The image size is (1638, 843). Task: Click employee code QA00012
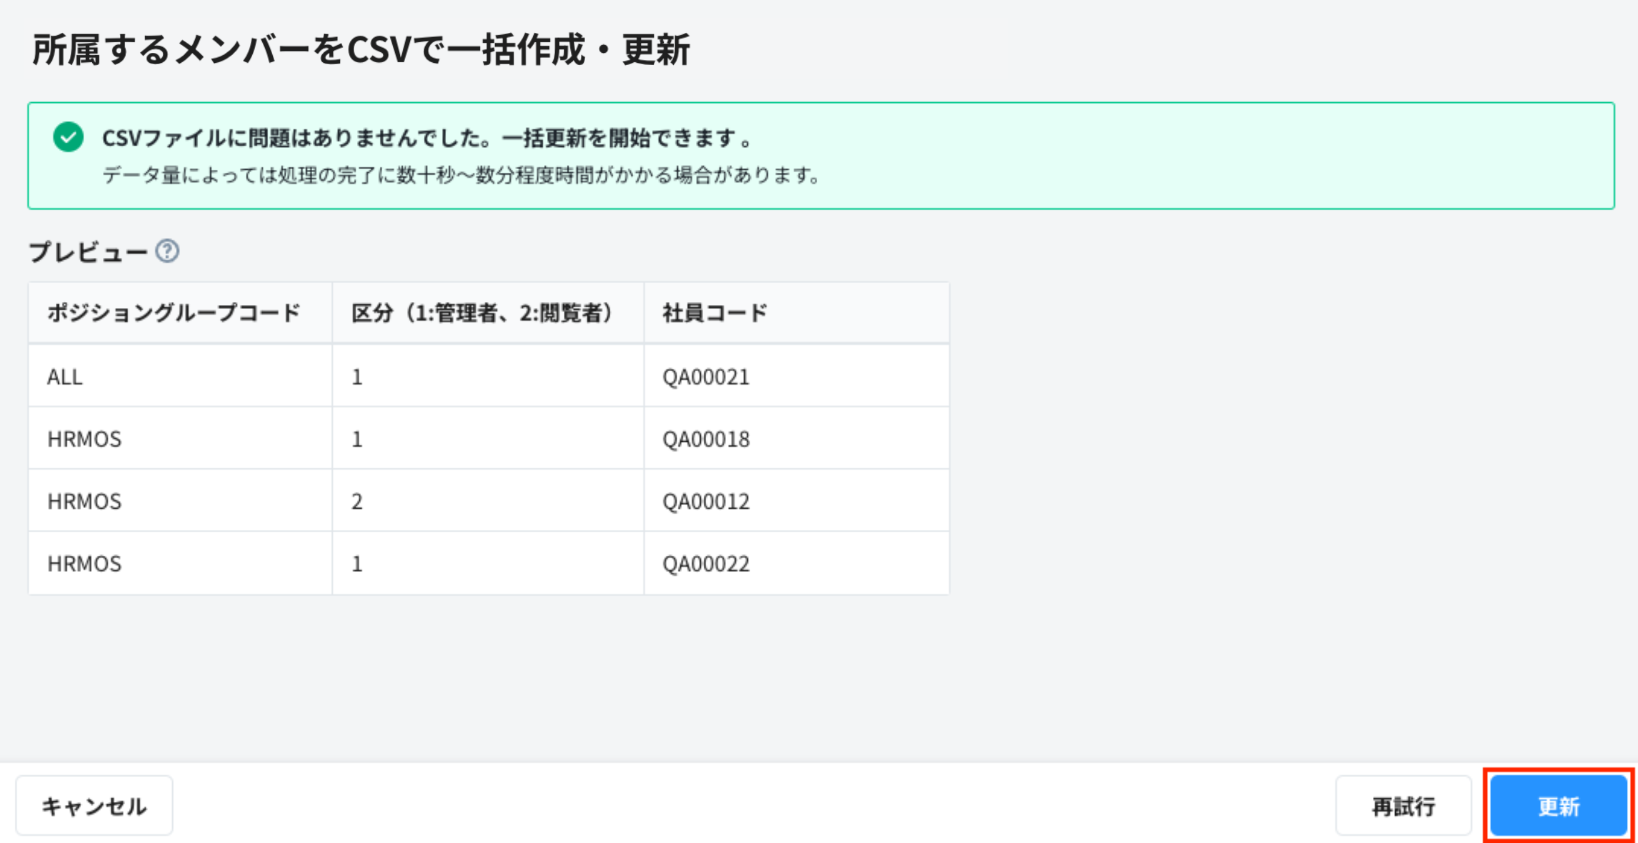706,501
